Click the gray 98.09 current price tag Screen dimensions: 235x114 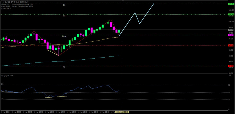click(231, 30)
